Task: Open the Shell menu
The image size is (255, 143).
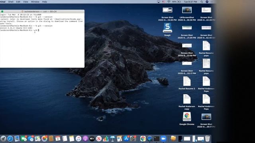Action: 11,2
